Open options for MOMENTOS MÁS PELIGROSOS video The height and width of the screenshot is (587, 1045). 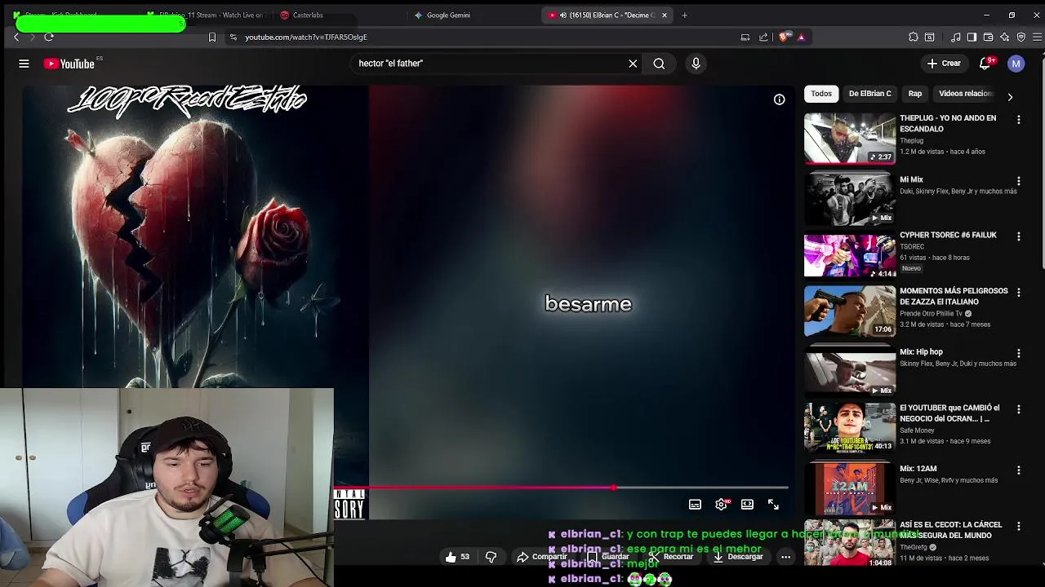1018,292
